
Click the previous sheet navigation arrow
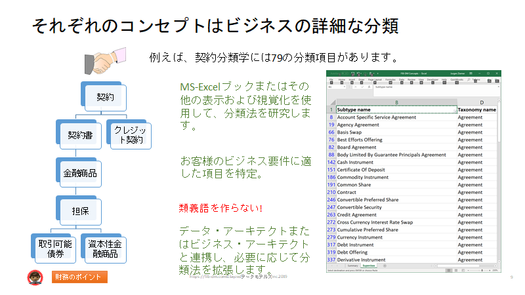(332, 265)
